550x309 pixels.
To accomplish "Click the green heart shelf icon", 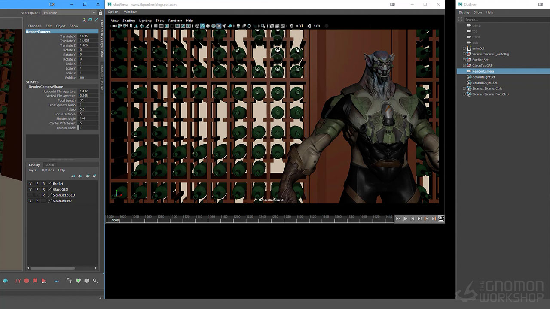I will (78, 281).
